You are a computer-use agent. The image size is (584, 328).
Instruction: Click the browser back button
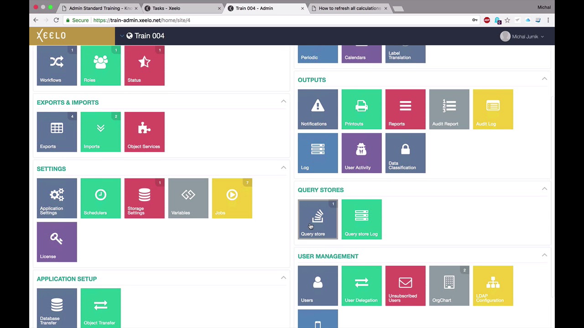[36, 20]
